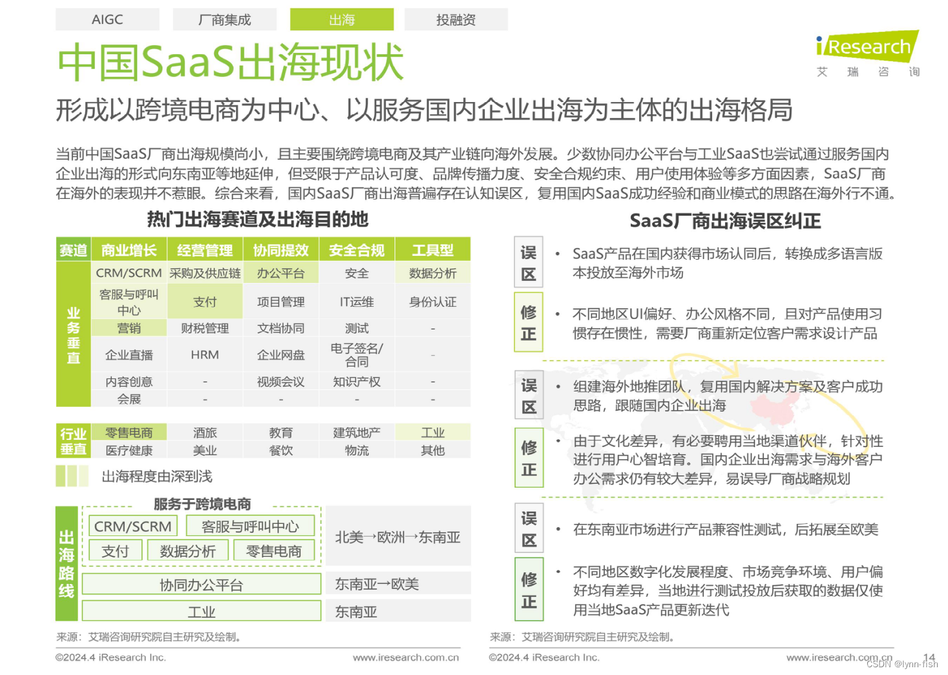Click the 出海程度由深到浅 legend swatches

click(x=72, y=476)
